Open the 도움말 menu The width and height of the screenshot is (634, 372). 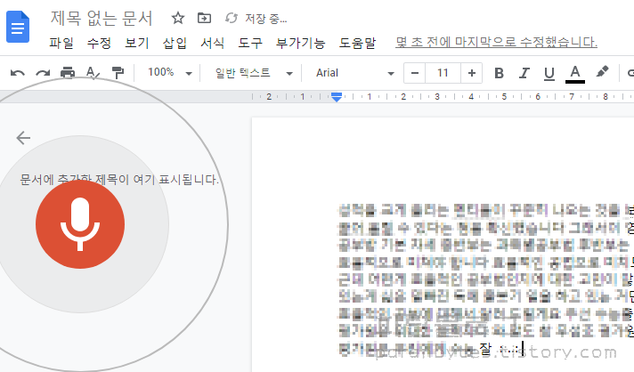357,43
